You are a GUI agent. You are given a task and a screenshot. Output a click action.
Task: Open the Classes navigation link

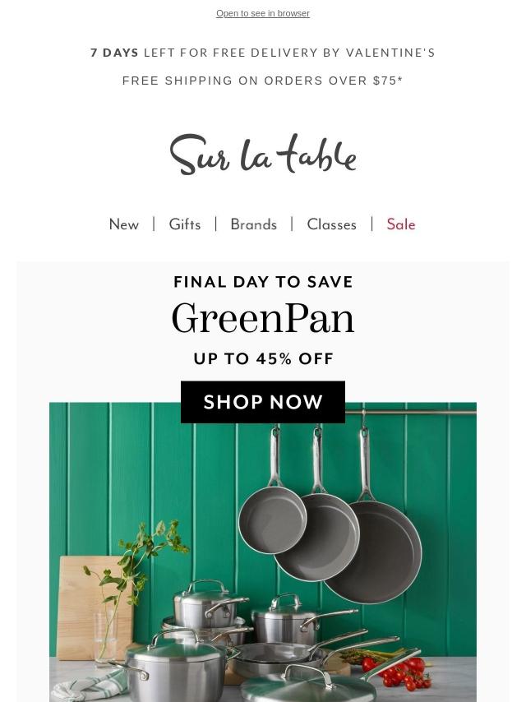(x=331, y=224)
